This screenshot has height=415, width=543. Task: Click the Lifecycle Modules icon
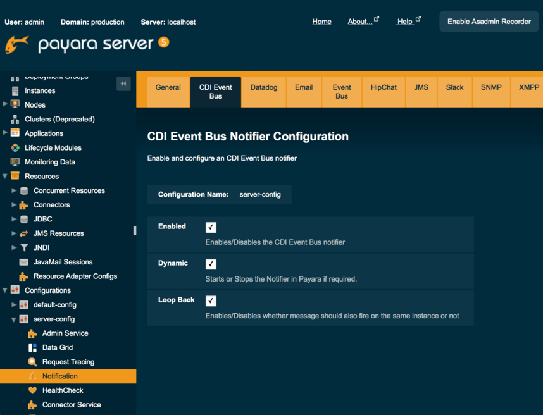pos(15,148)
